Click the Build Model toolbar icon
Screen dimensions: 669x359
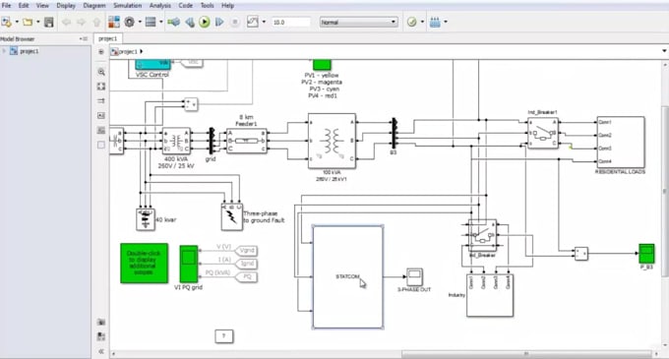tap(435, 23)
